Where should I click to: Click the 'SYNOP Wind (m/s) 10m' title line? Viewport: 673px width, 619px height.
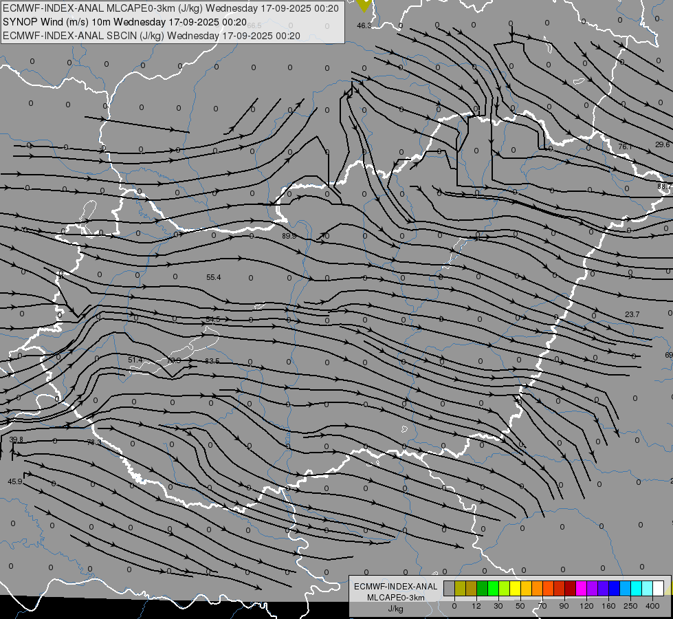click(x=125, y=22)
